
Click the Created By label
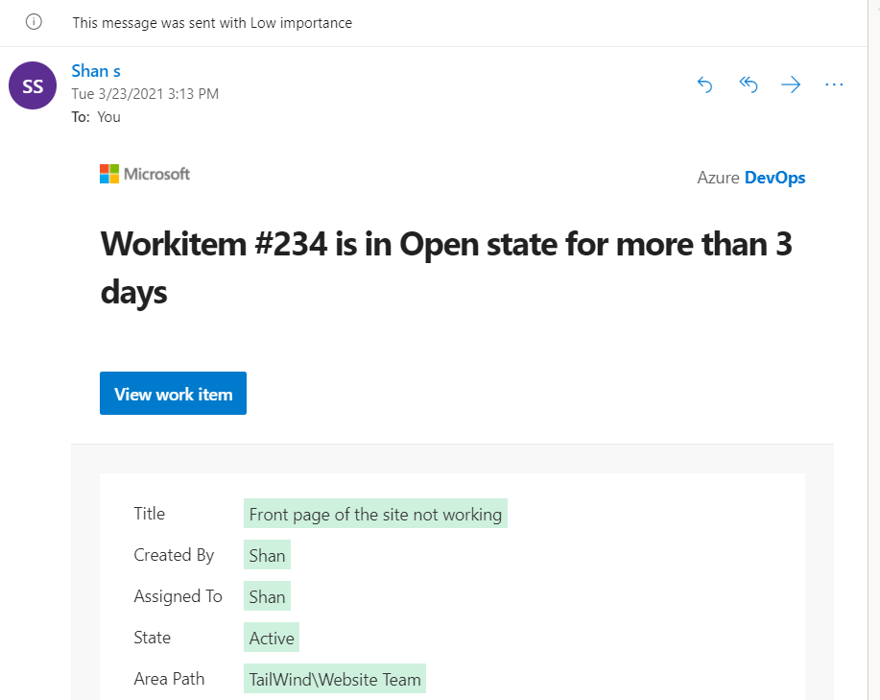174,555
